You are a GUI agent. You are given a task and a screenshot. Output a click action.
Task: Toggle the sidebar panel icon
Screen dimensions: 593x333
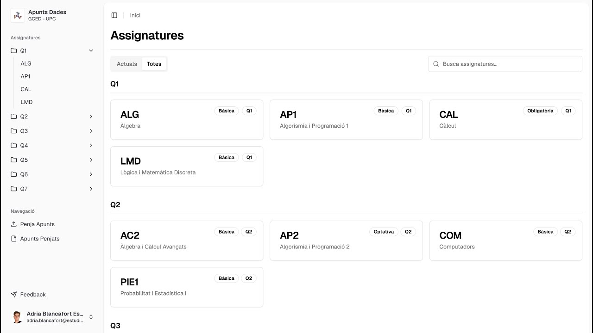click(114, 15)
